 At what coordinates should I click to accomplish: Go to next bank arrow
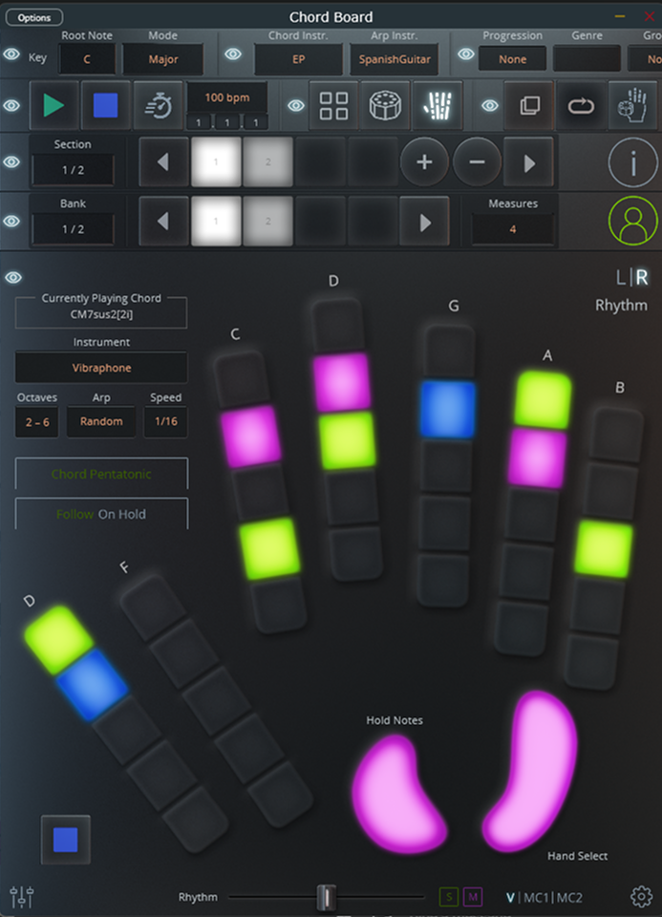click(424, 221)
